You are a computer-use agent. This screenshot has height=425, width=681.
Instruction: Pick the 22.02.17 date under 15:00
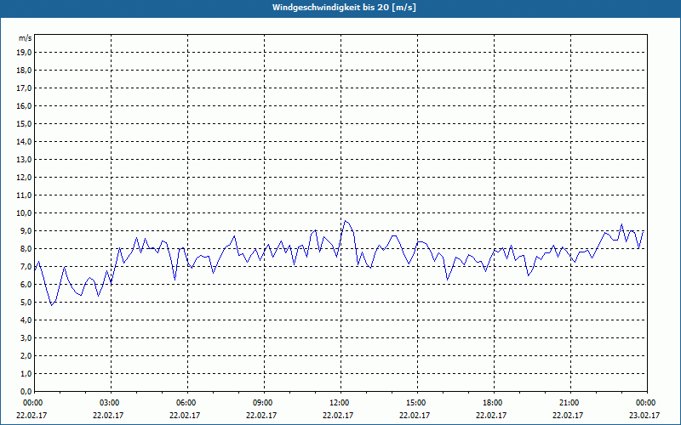coord(415,415)
